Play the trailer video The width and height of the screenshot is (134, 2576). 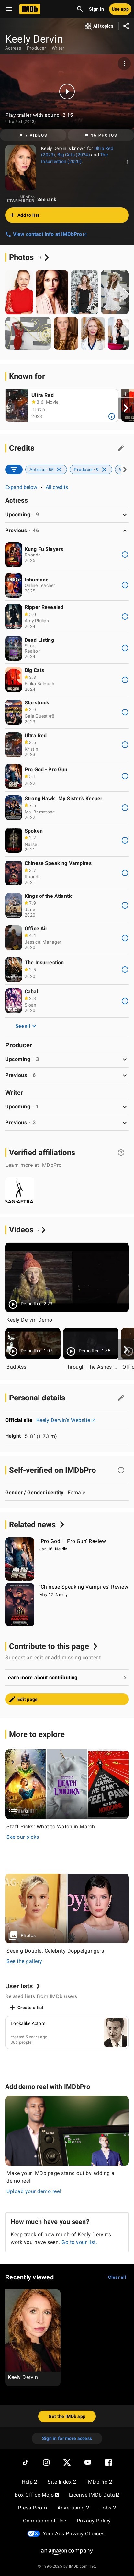tap(67, 91)
